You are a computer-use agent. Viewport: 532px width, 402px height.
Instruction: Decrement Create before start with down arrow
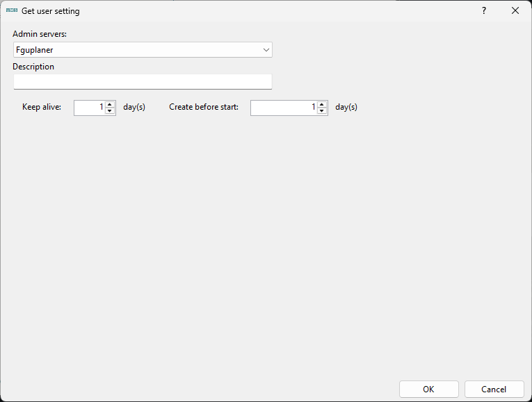pos(322,111)
